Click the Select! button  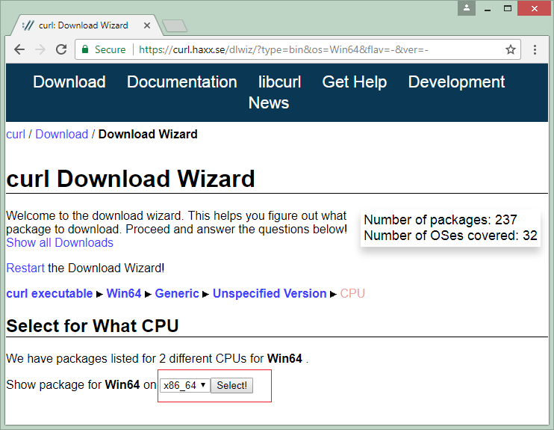[x=231, y=385]
